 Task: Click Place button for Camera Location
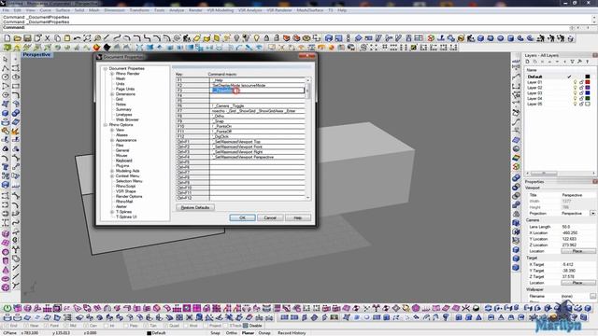[577, 251]
